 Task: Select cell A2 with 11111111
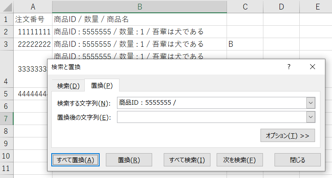coord(33,31)
